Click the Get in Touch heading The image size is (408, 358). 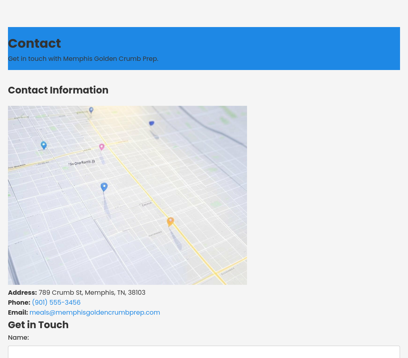pos(38,325)
